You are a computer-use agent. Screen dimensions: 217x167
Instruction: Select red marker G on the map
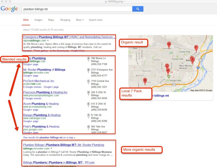pos(169,45)
